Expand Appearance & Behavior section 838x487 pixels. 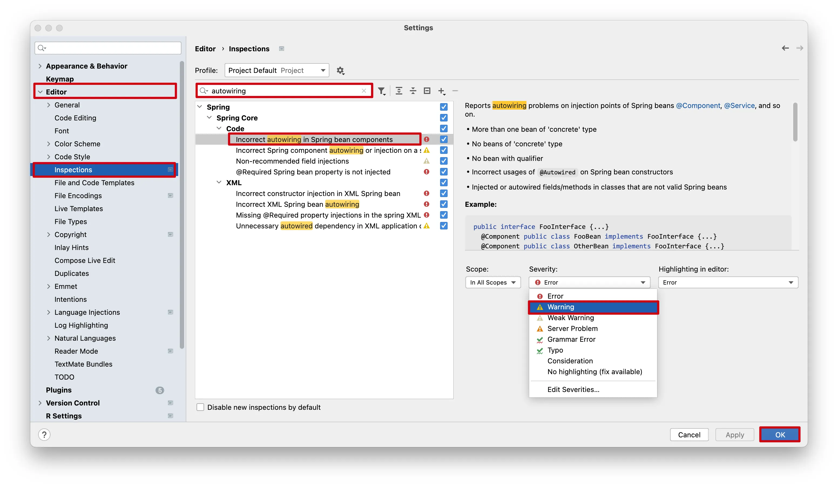(40, 66)
